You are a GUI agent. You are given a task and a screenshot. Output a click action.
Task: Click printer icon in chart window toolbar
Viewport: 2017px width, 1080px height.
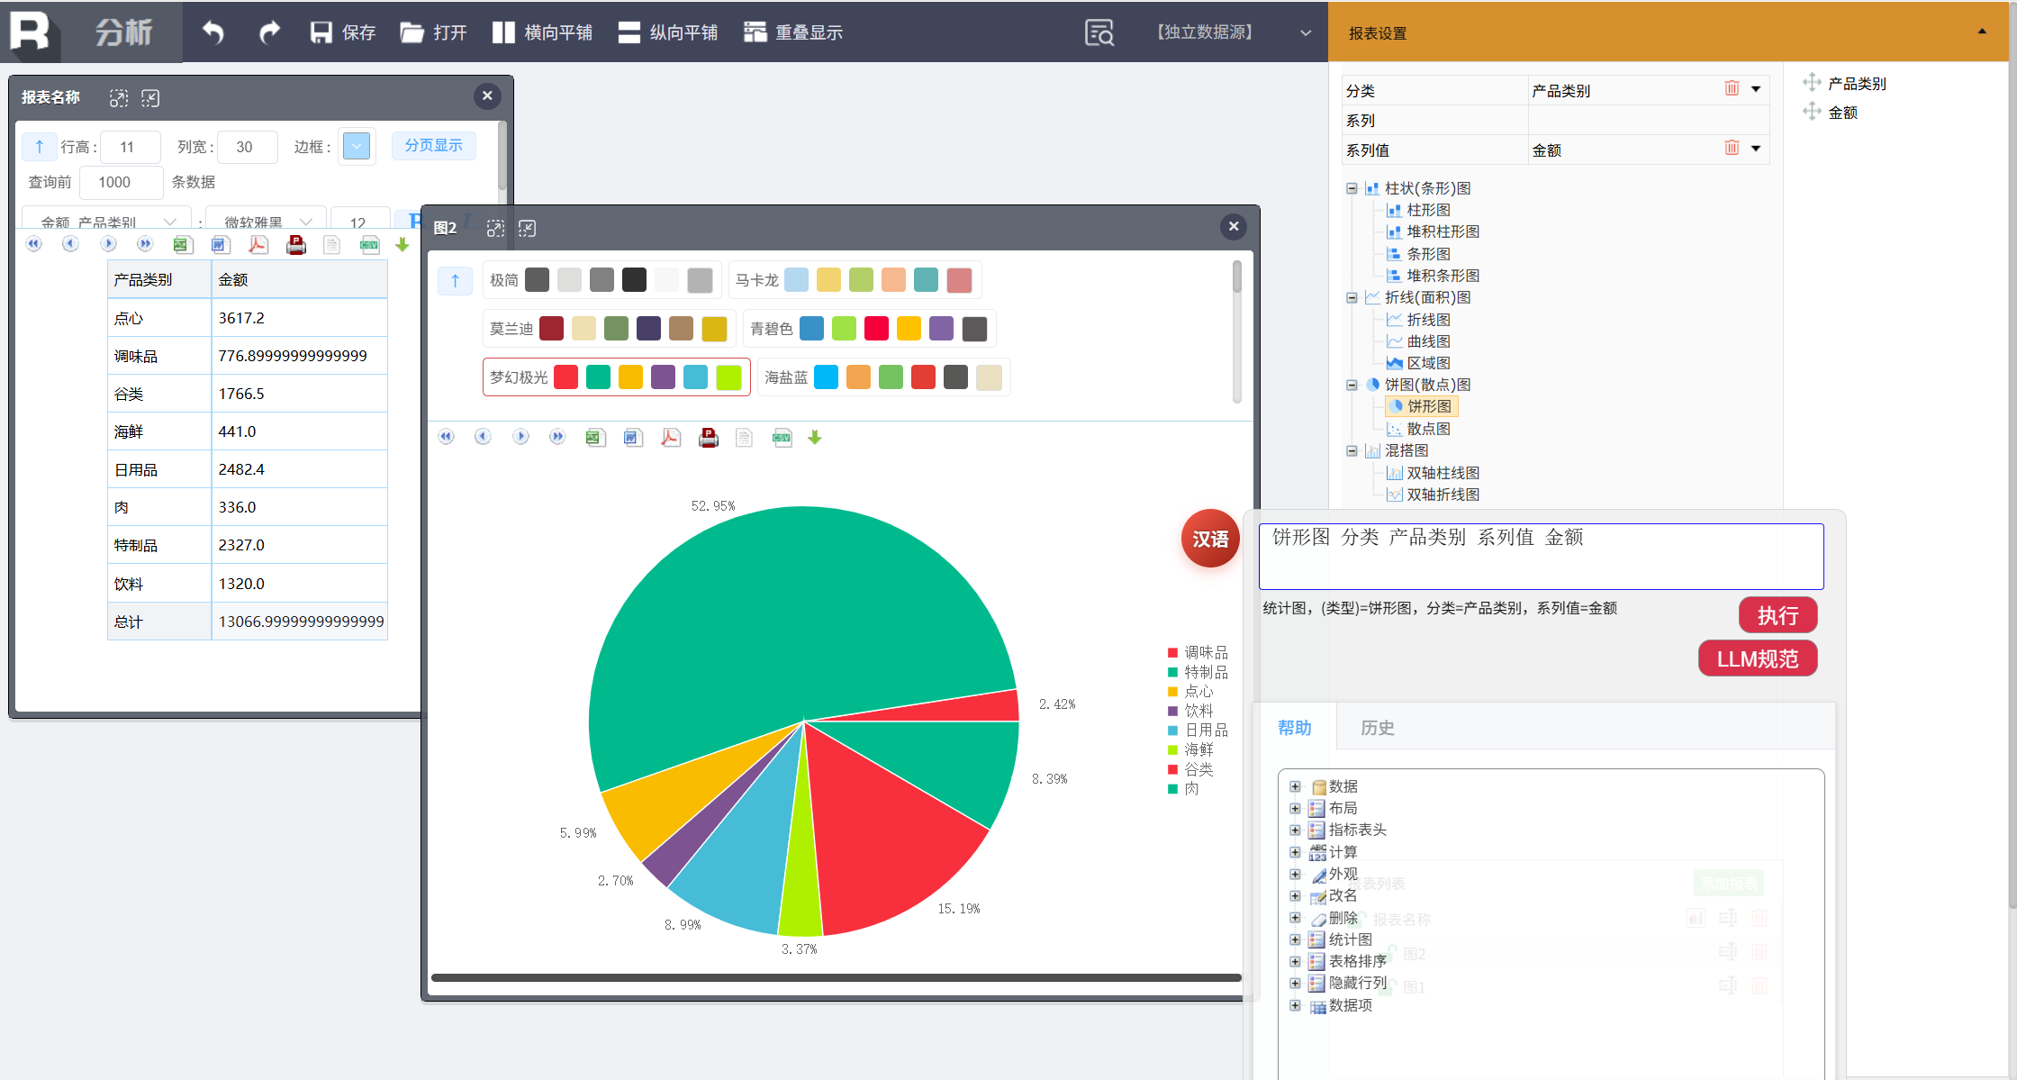709,438
